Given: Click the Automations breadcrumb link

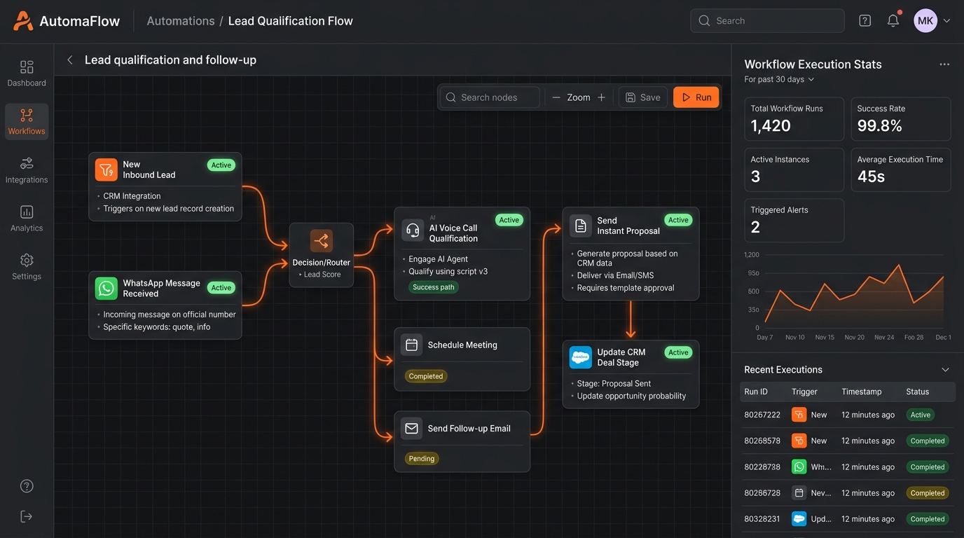Looking at the screenshot, I should tap(181, 21).
